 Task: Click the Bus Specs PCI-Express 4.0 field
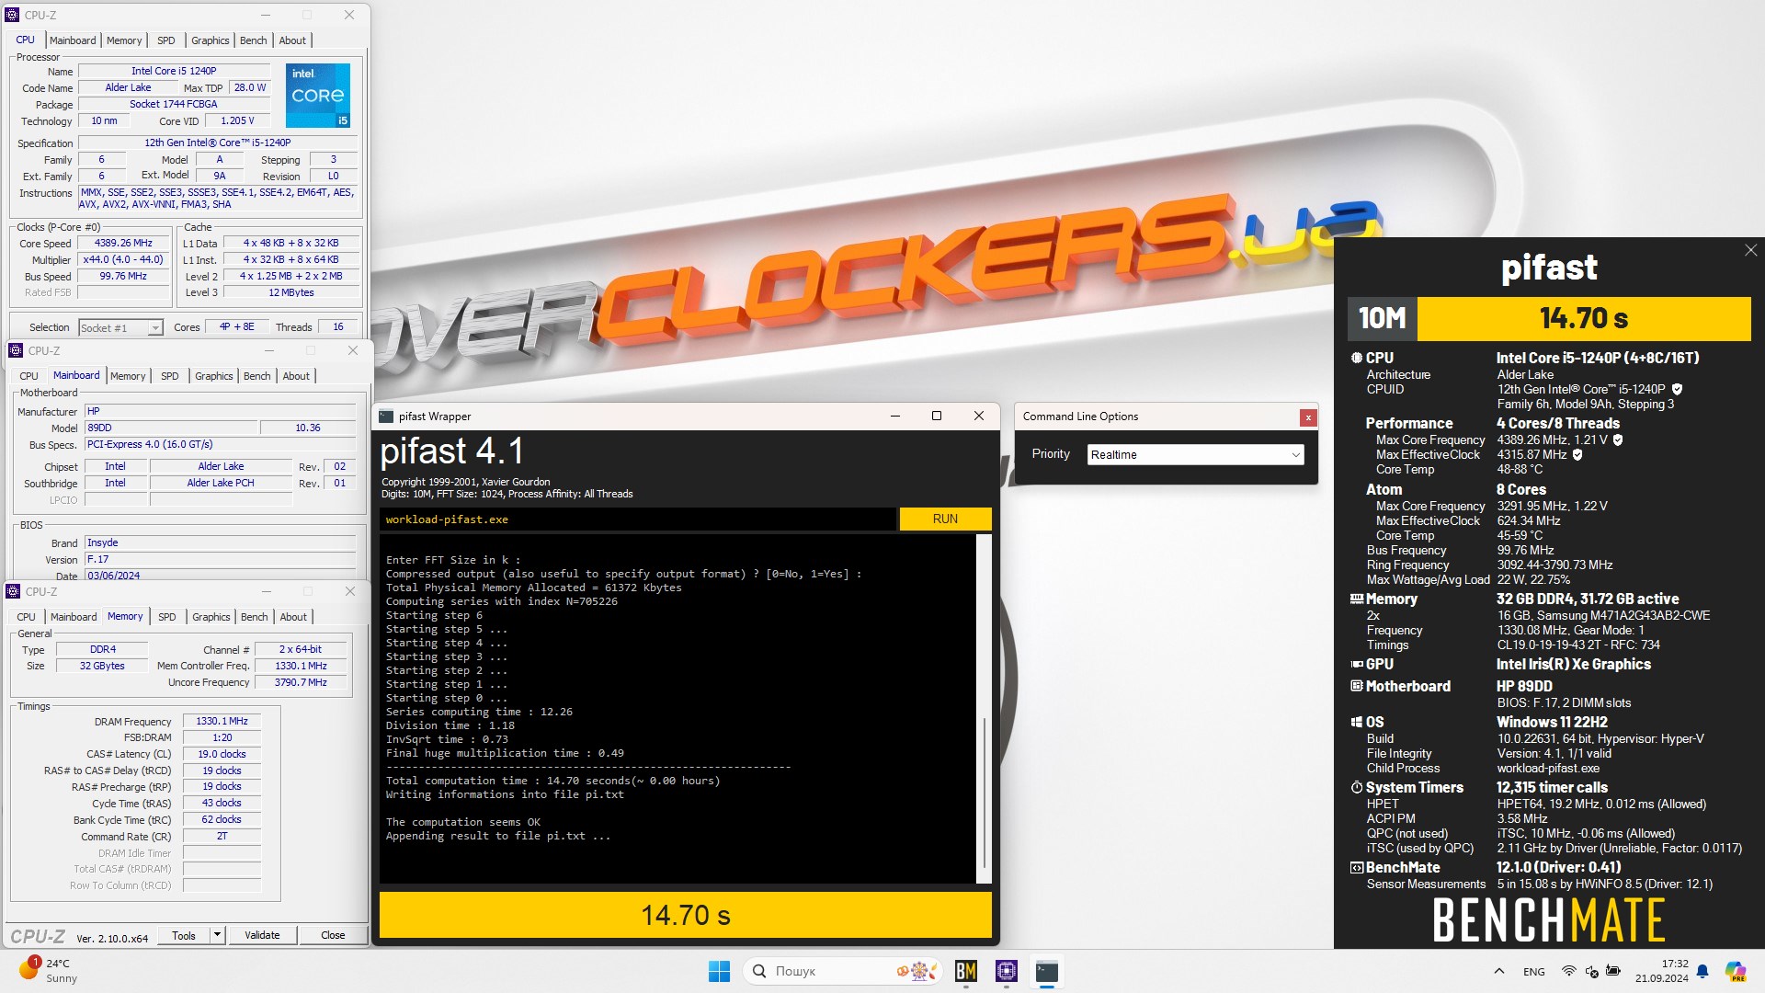[220, 445]
